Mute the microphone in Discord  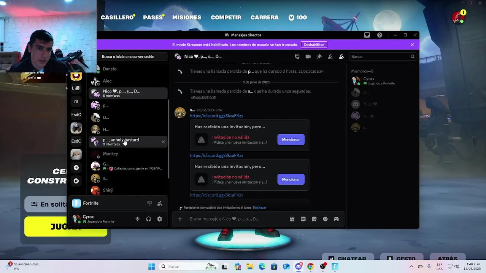(x=138, y=219)
